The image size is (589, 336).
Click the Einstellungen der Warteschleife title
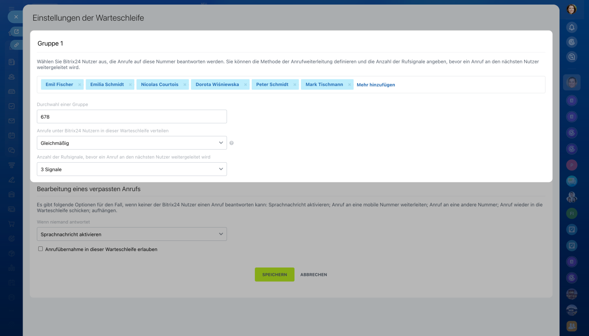pos(88,18)
